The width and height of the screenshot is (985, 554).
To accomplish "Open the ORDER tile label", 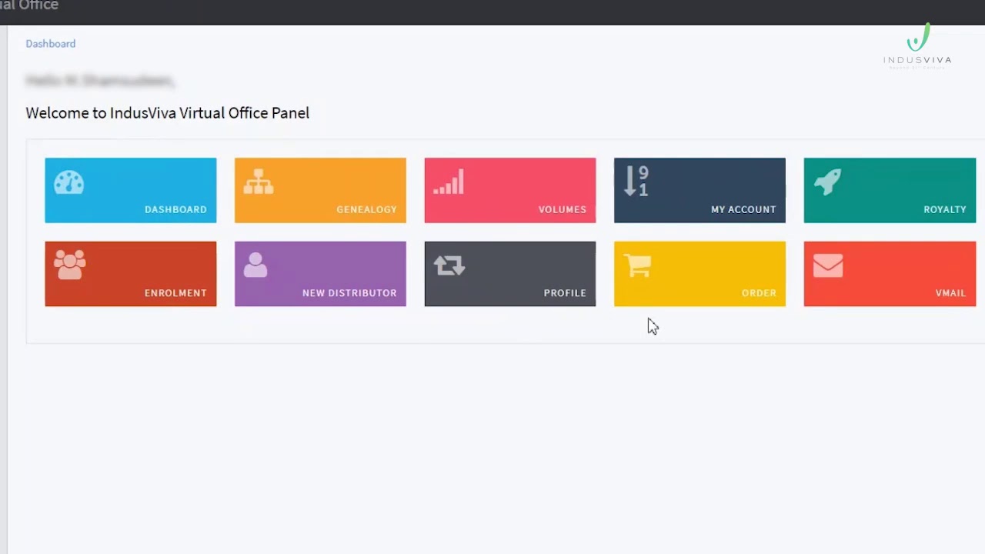I will point(759,293).
